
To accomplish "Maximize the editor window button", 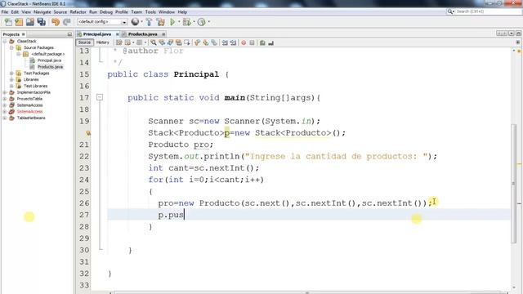I will point(518,33).
